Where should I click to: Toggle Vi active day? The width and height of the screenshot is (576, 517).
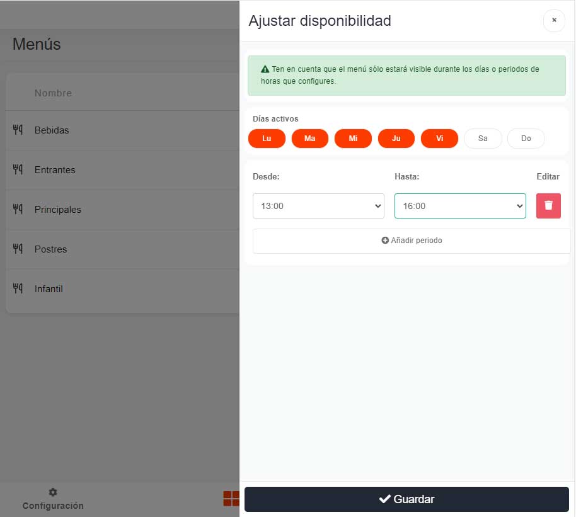click(439, 139)
